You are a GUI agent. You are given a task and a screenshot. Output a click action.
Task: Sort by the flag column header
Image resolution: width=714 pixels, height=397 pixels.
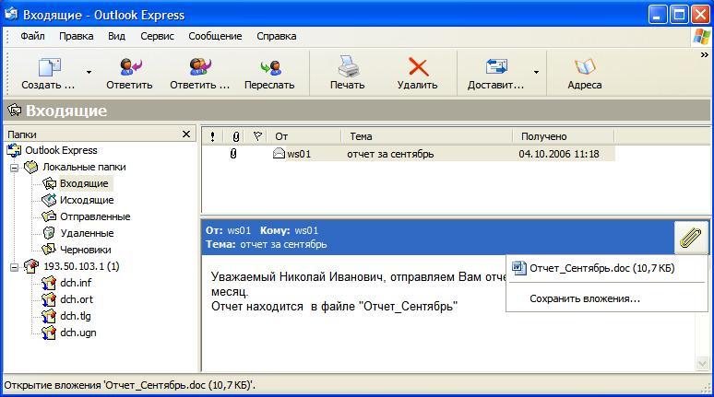coord(257,136)
